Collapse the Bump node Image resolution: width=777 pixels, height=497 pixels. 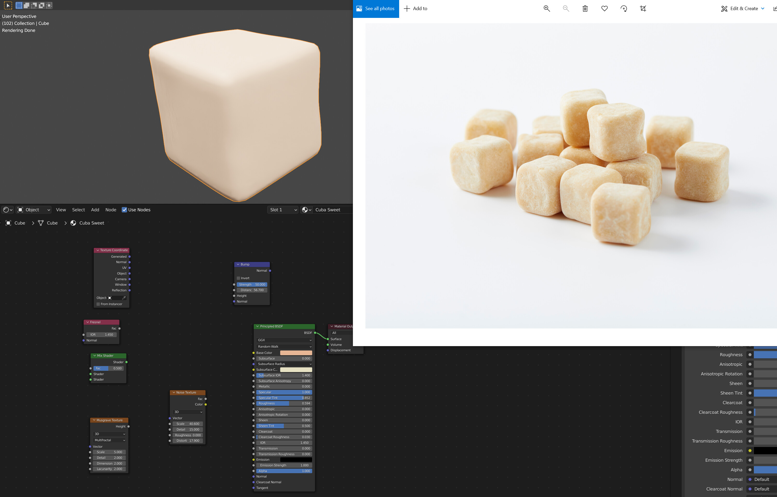pos(238,264)
